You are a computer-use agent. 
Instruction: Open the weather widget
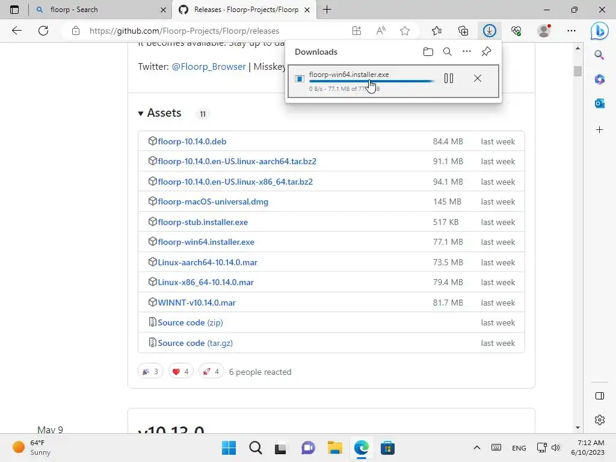[31, 448]
